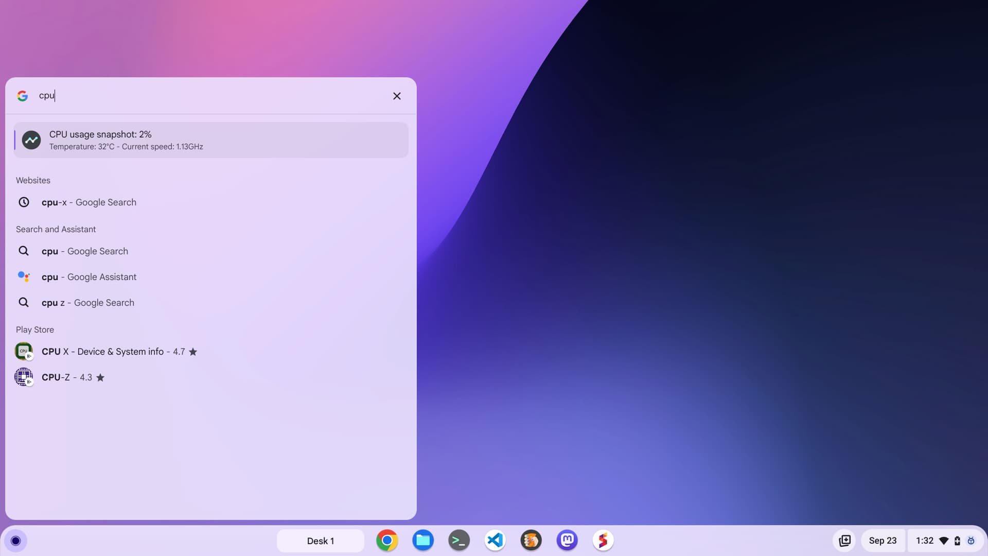The height and width of the screenshot is (556, 988).
Task: Click the Wi-Fi status icon
Action: point(944,541)
